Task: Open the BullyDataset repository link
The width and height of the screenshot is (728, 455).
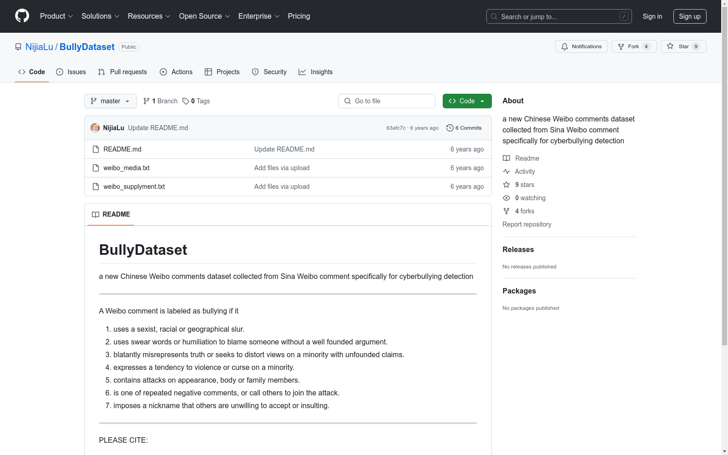Action: pos(87,47)
